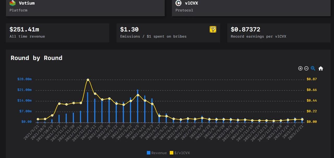Click 'Emissions / $1 spent on bribes' caption

point(153,36)
